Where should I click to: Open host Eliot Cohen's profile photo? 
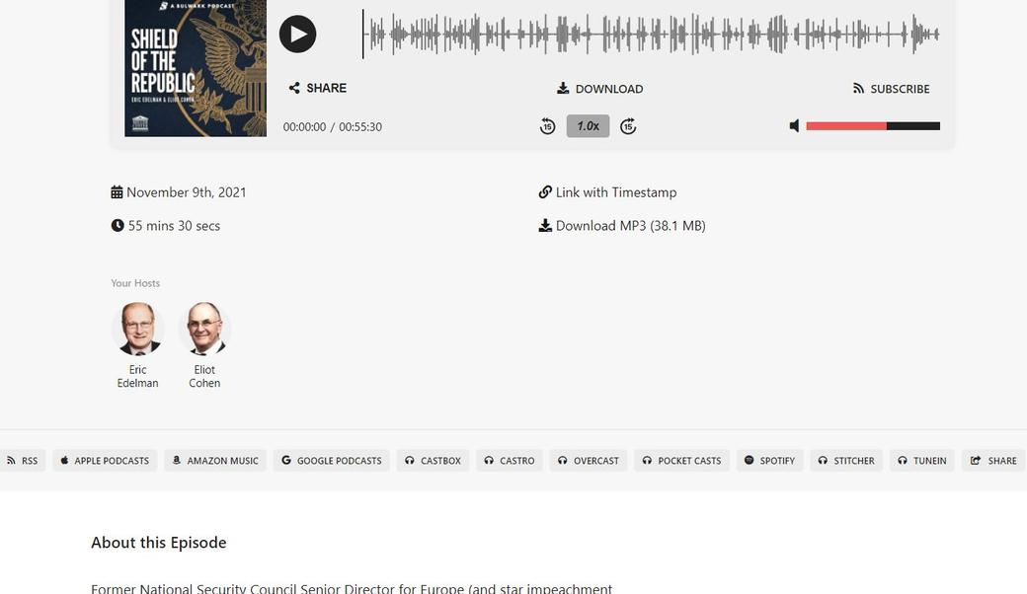point(204,329)
